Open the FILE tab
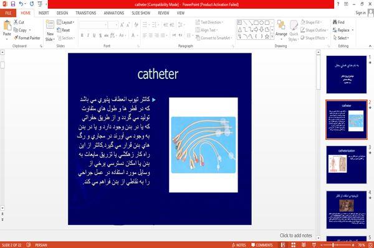Image resolution: width=374 pixels, height=248 pixels. tap(8, 13)
